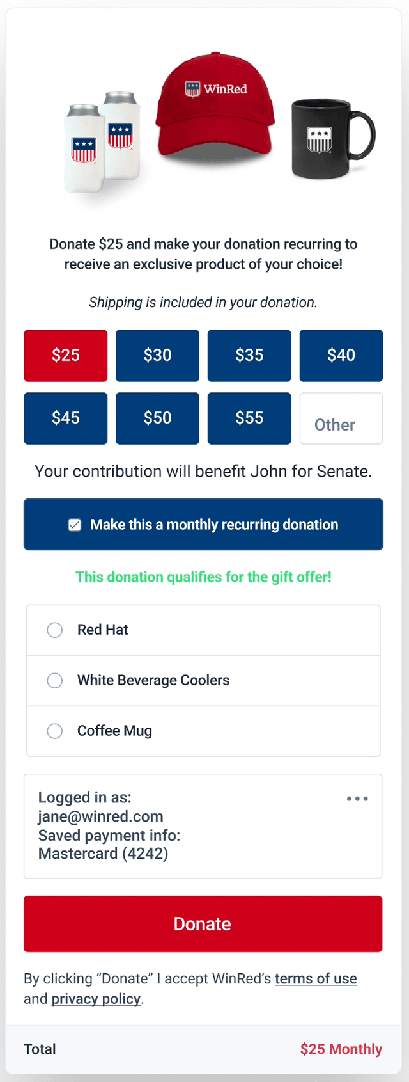Screen dimensions: 409x1082
Task: Open WinRed's terms of use
Action: coord(316,978)
